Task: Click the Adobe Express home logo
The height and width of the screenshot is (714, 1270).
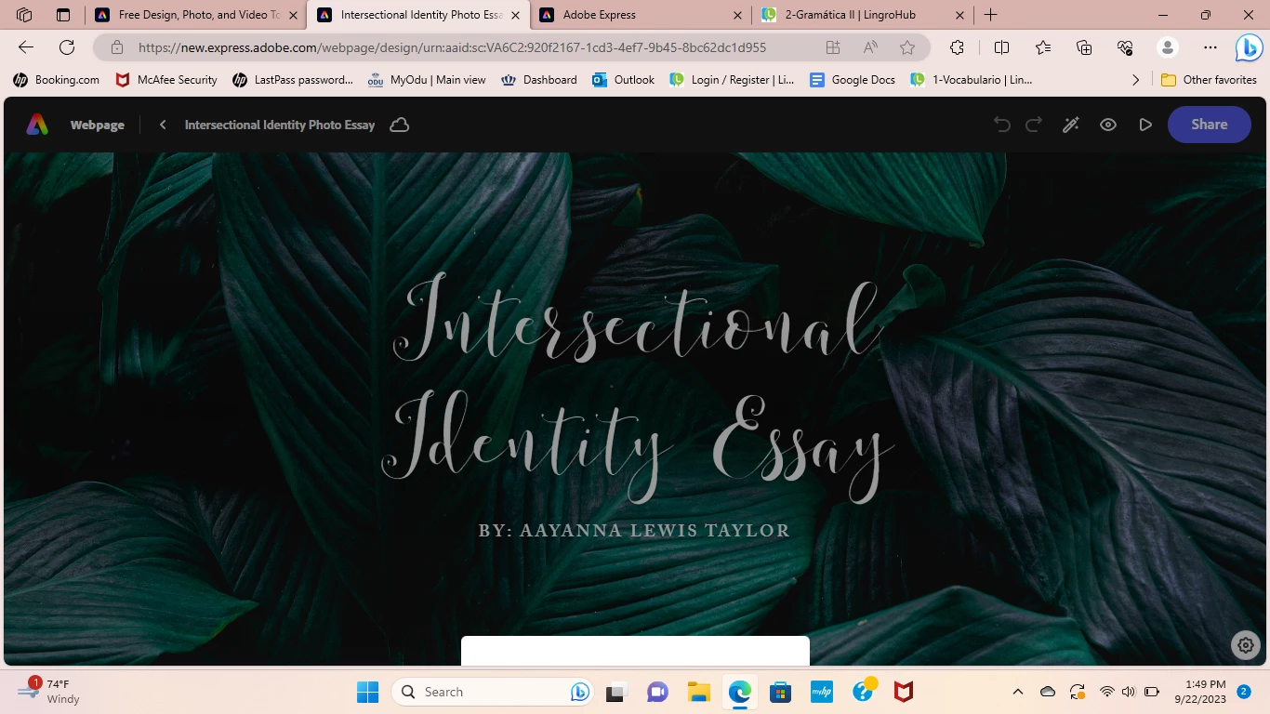Action: point(37,125)
